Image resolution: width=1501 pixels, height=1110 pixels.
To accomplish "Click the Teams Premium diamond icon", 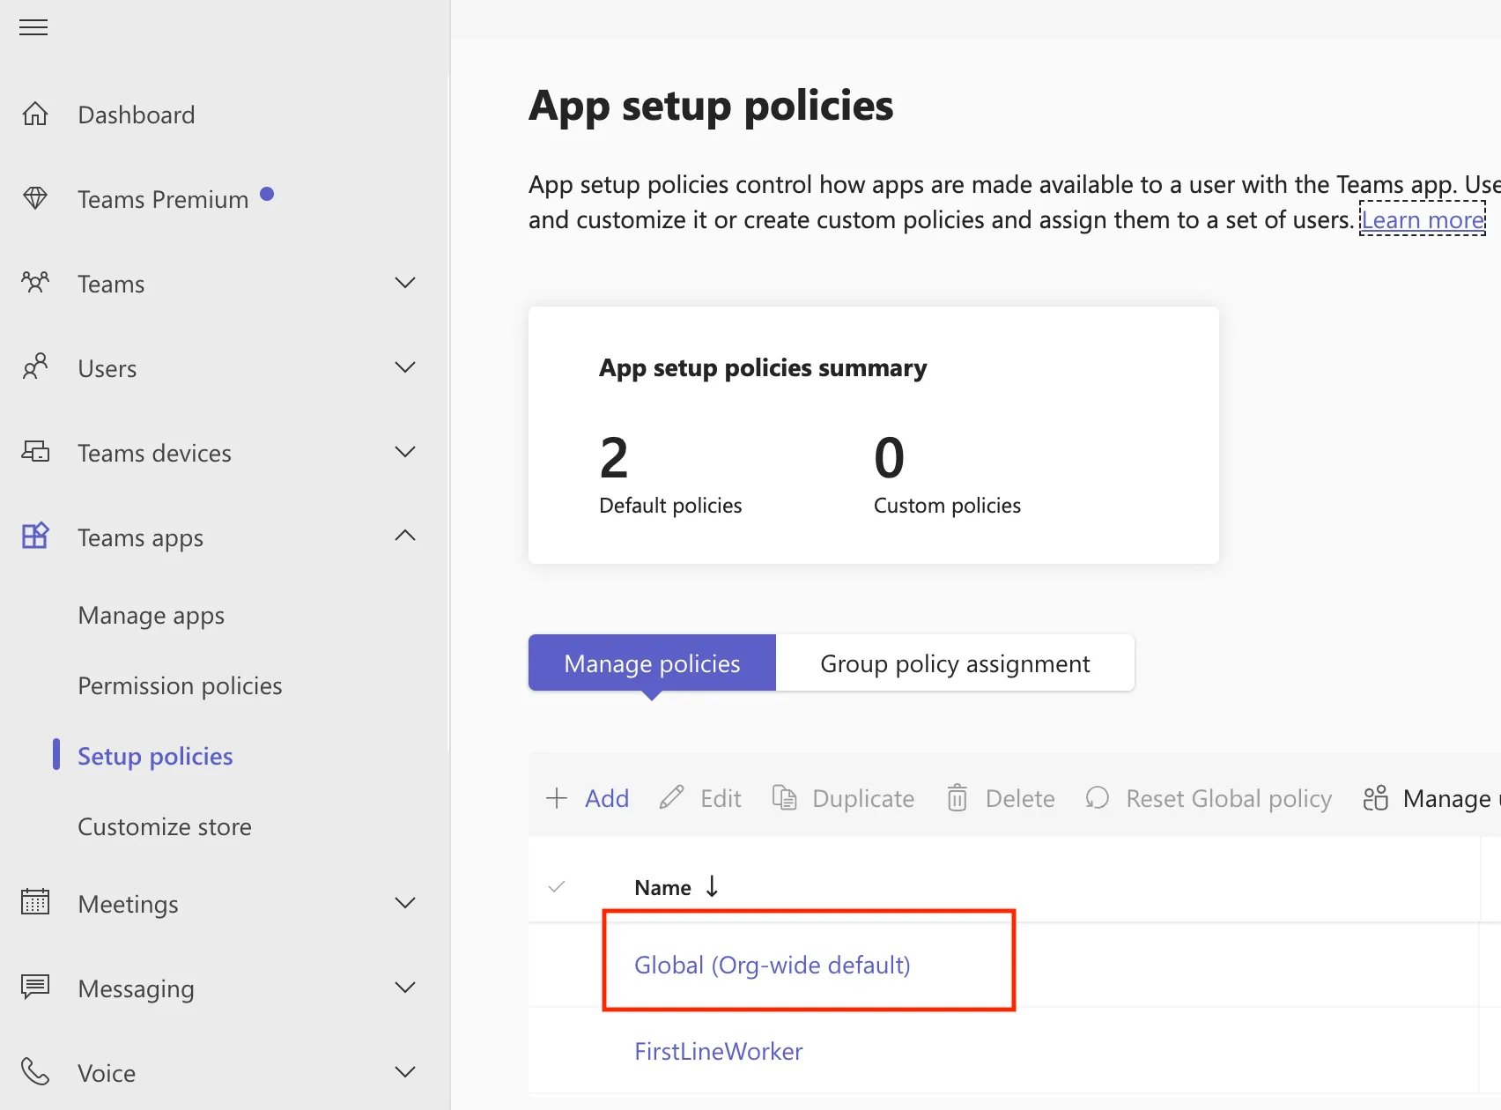I will point(35,198).
